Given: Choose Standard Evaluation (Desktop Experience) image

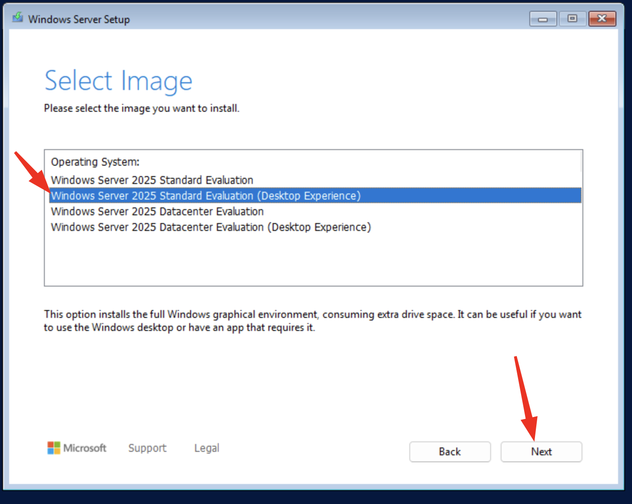Looking at the screenshot, I should 206,196.
